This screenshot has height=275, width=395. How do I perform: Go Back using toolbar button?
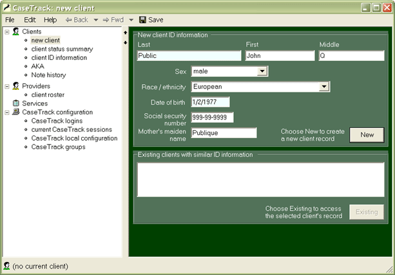(x=77, y=20)
